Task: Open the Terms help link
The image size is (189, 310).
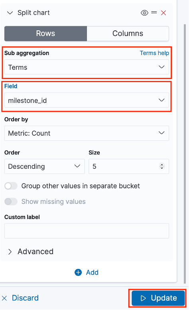Action: click(154, 53)
